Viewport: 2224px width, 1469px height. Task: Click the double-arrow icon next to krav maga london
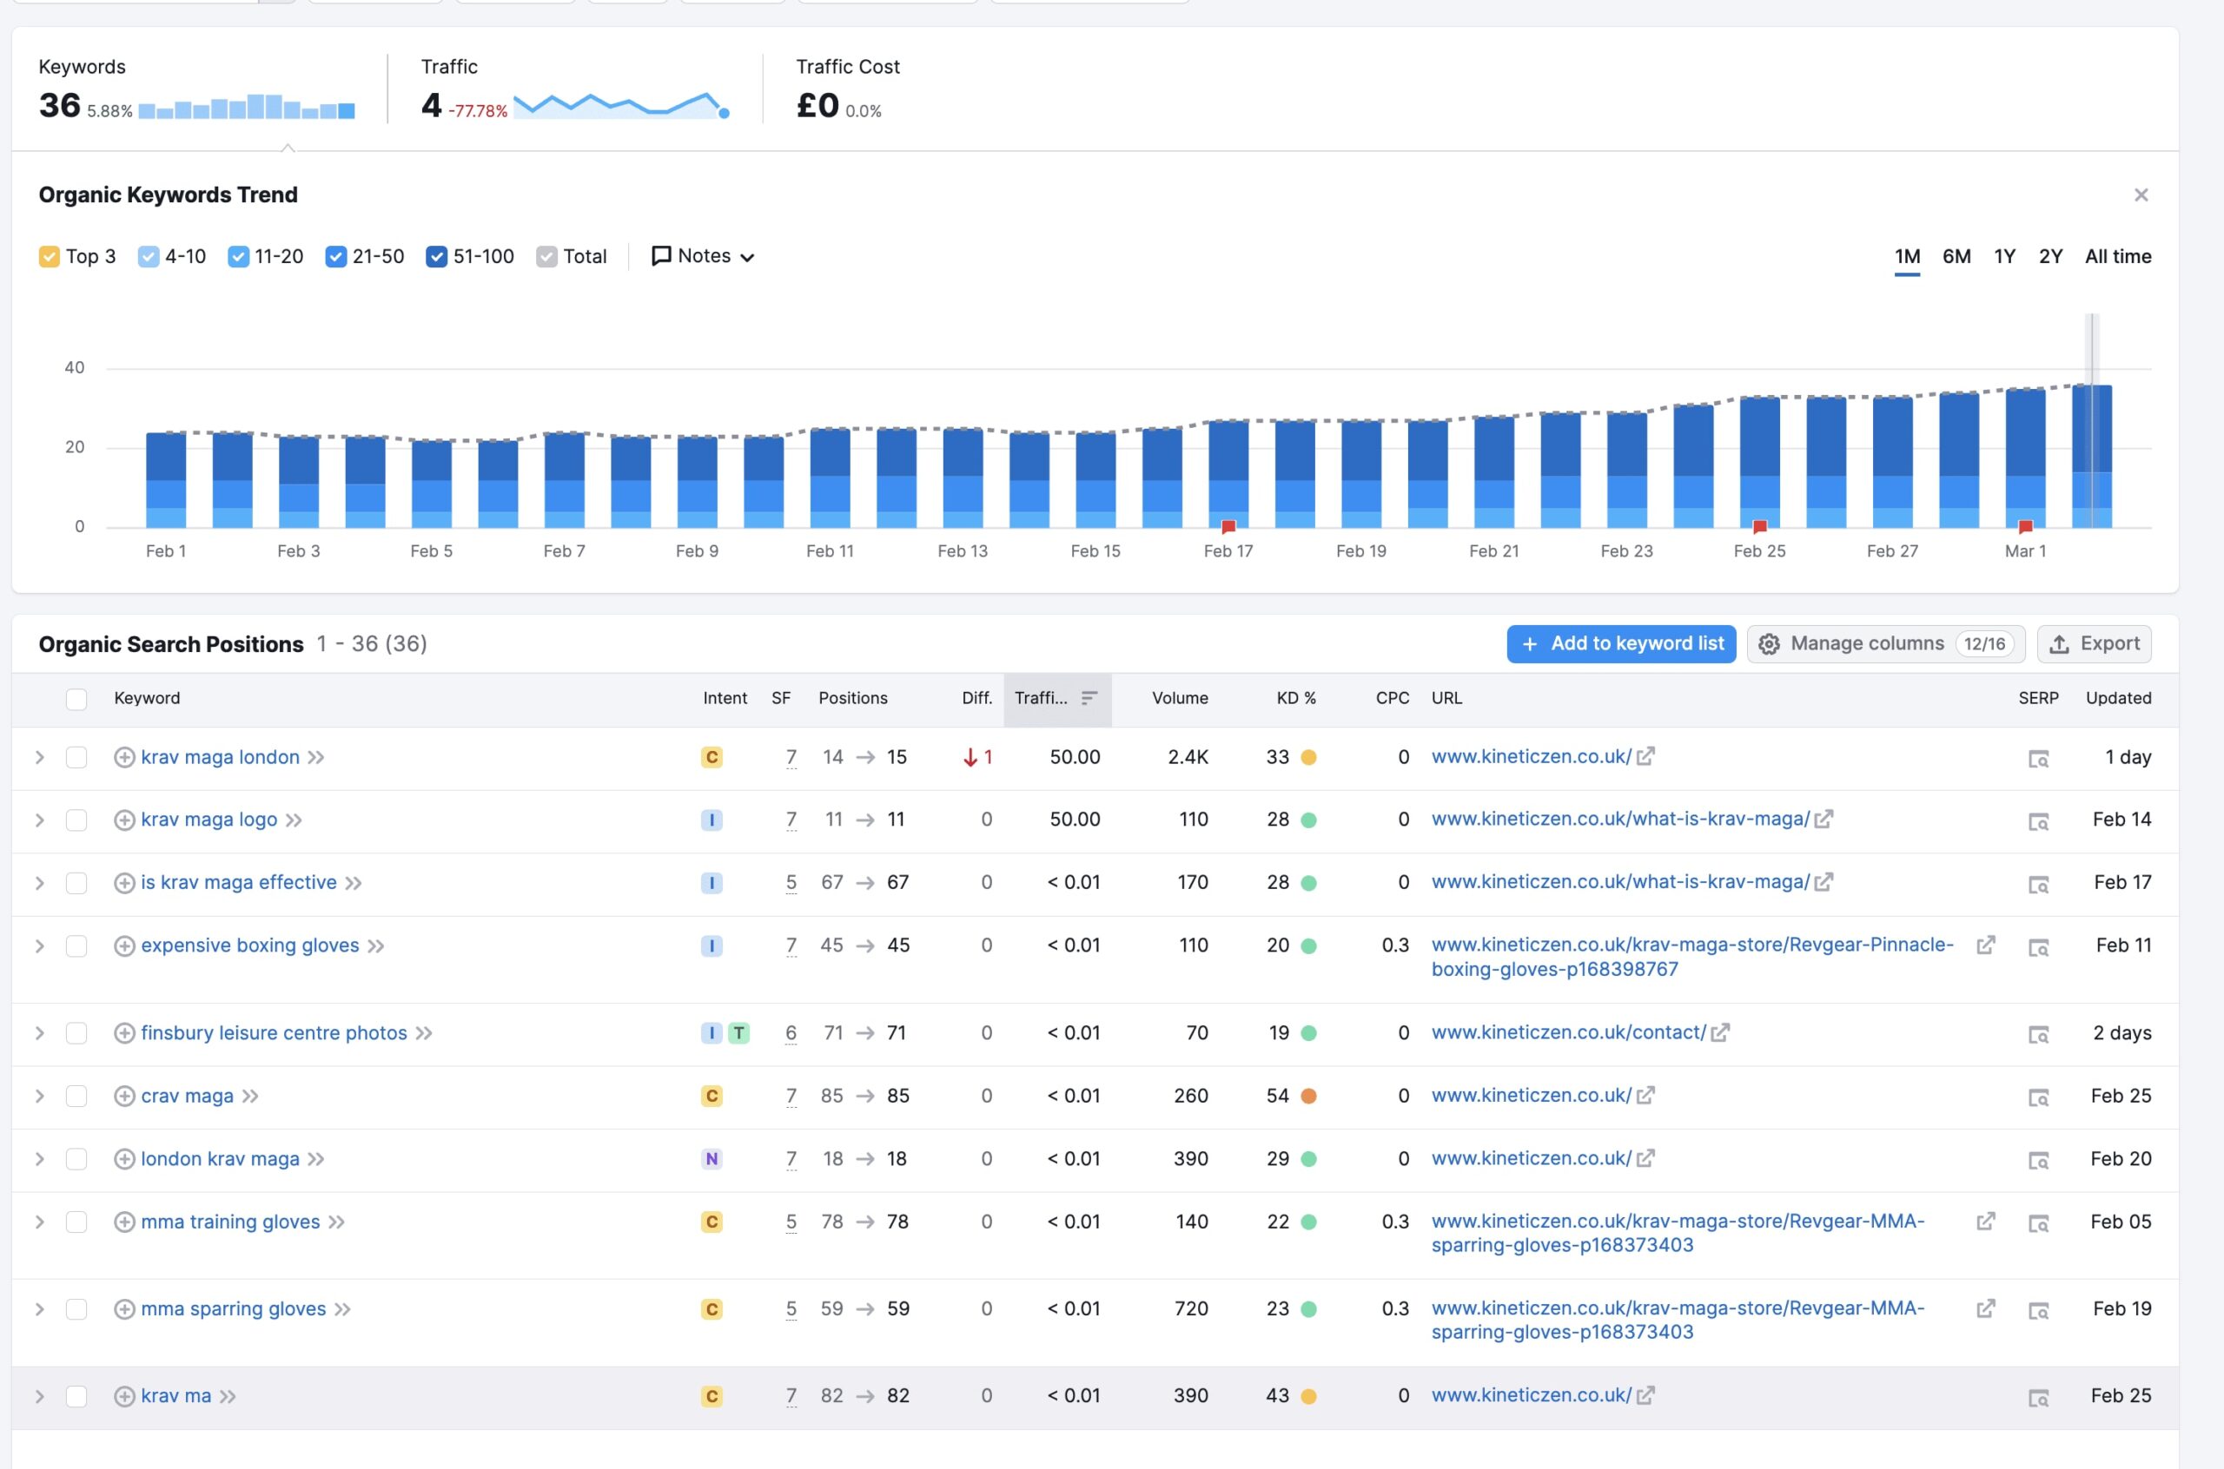point(316,757)
